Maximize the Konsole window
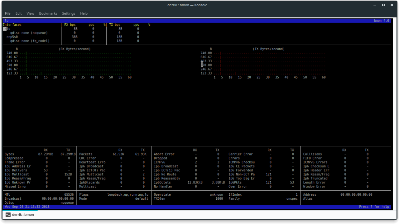The image size is (399, 224). click(383, 5)
